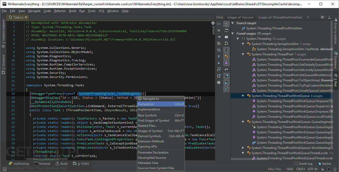Select Declaration in Navigate to popup
The height and width of the screenshot is (172, 339).
tap(161, 104)
